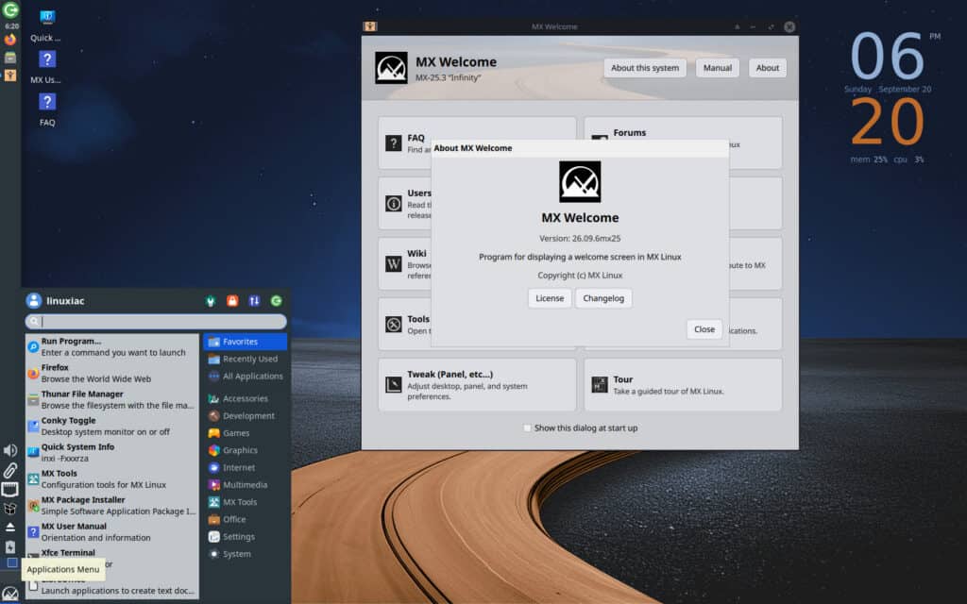Click the License button in About dialog

[550, 298]
